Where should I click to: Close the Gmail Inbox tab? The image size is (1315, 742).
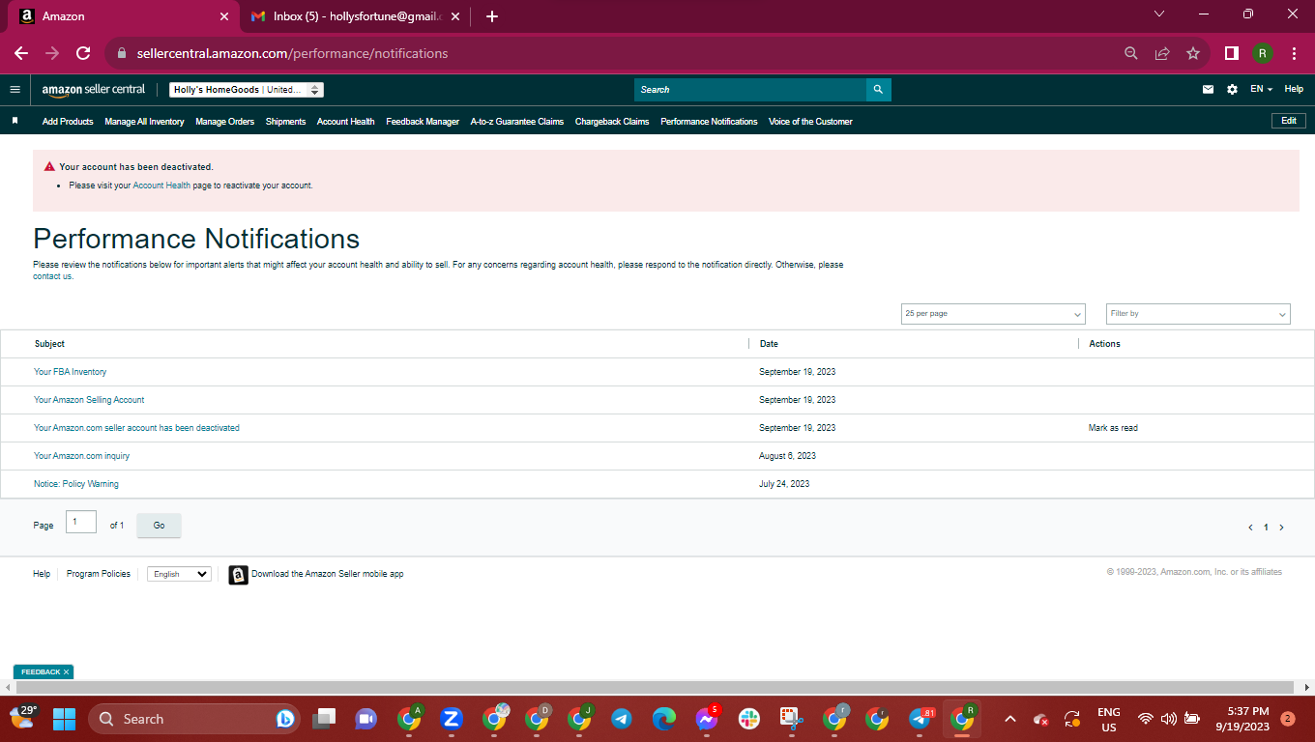click(456, 16)
